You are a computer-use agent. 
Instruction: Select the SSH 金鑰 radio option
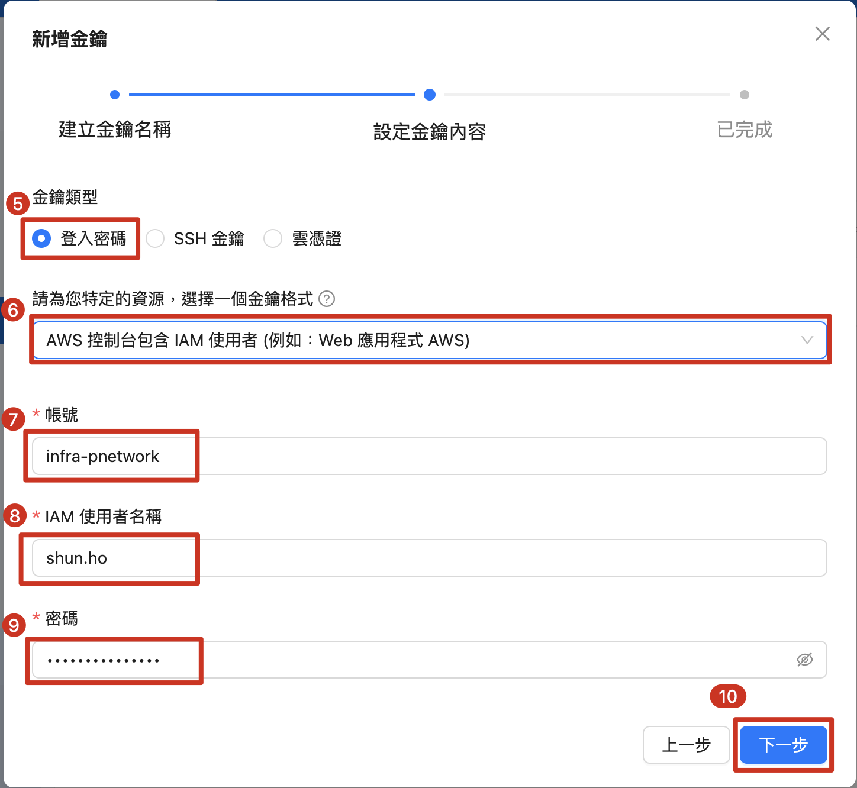click(156, 238)
